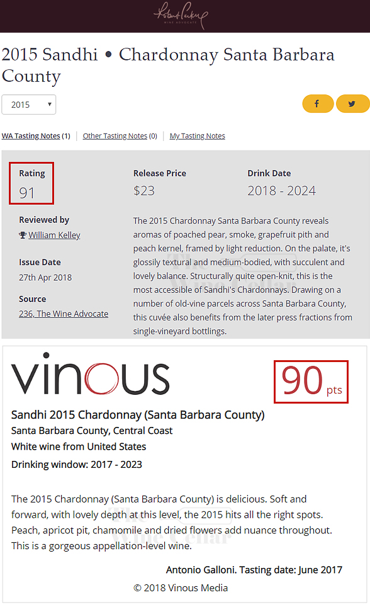Click the vintage dropdown arrow

coord(50,105)
